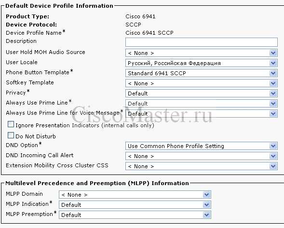
Task: Enable Ignore Presentation Indicators checkbox
Action: point(11,124)
